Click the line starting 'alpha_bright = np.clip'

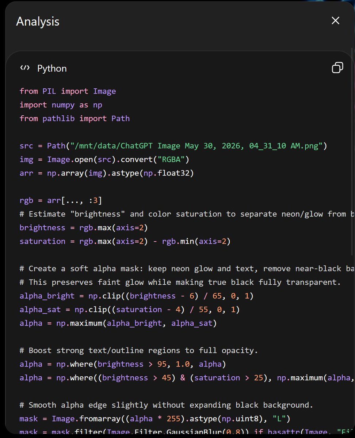[x=137, y=296]
